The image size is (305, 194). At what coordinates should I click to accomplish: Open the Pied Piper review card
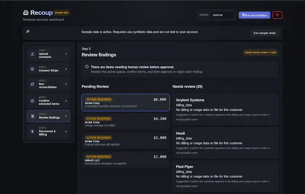(x=225, y=176)
